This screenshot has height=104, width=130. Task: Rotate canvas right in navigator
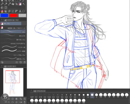(x=13, y=102)
